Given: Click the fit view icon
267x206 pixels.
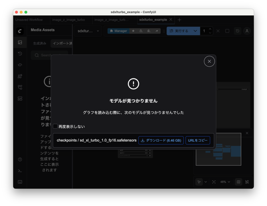Looking at the screenshot, I should point(214,182).
